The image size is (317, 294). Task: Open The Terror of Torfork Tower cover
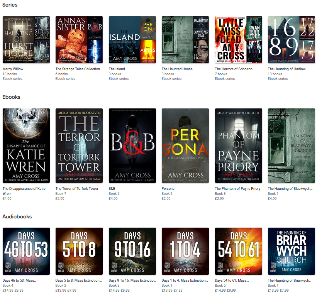coord(79,146)
